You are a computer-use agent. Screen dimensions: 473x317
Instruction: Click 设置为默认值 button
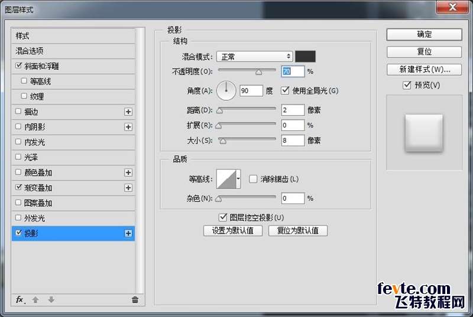[233, 231]
